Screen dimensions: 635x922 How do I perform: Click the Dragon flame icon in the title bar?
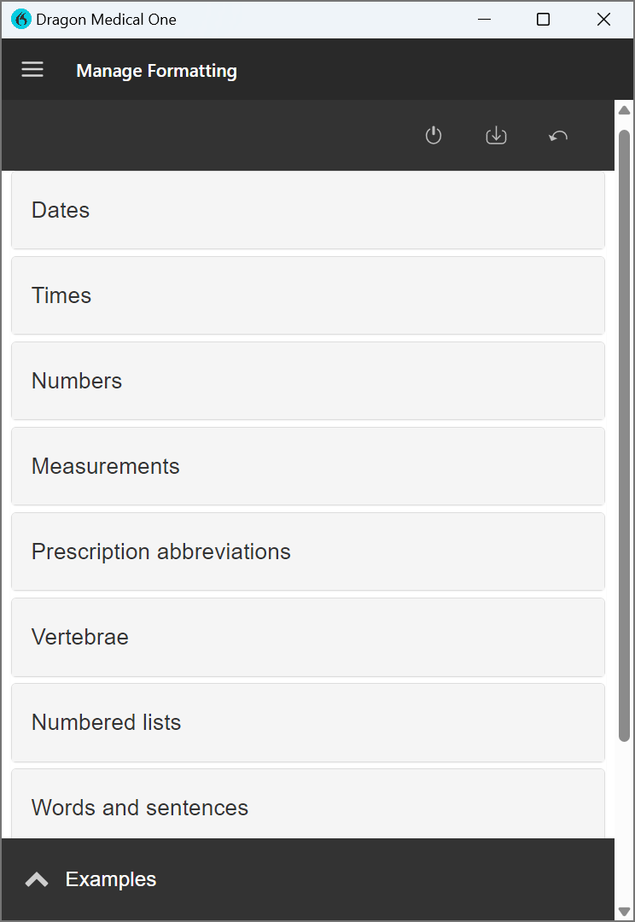tap(20, 18)
